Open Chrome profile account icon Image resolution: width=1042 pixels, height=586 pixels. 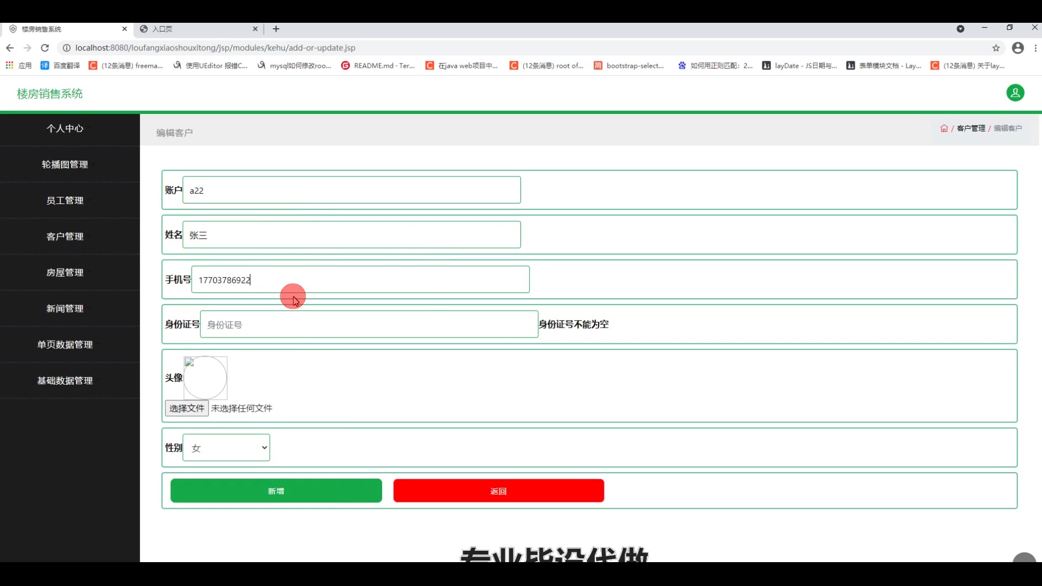click(1018, 48)
